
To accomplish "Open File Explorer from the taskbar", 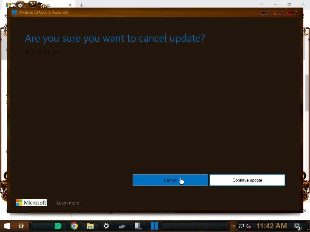I will pyautogui.click(x=90, y=226).
